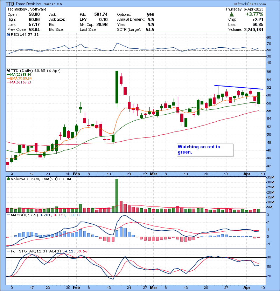The image size is (280, 291).
Task: Click the tallest green volume bar
Action: pos(117,196)
